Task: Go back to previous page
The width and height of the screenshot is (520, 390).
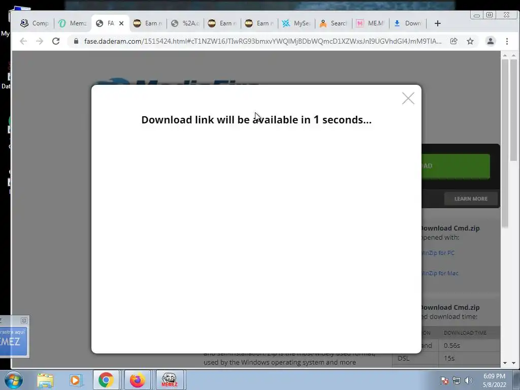Action: click(23, 41)
